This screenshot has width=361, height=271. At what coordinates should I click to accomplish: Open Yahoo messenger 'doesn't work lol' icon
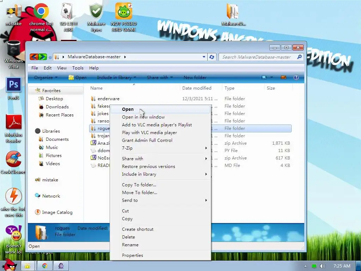tap(13, 240)
